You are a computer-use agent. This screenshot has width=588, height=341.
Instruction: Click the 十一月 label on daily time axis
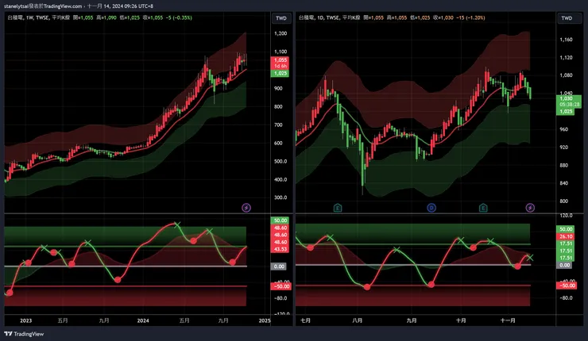click(x=508, y=321)
